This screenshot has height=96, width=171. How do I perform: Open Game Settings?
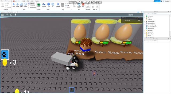(88, 5)
